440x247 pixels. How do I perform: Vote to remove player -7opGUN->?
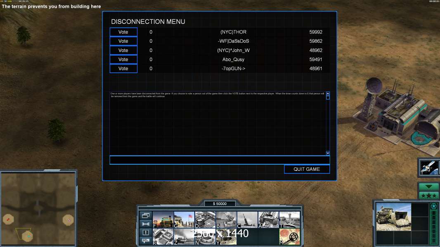pyautogui.click(x=123, y=68)
